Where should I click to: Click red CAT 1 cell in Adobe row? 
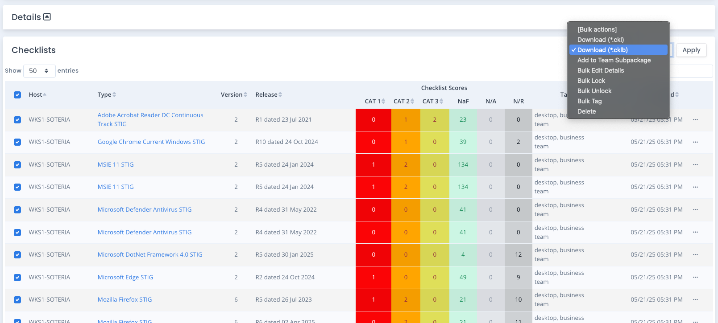tap(374, 120)
